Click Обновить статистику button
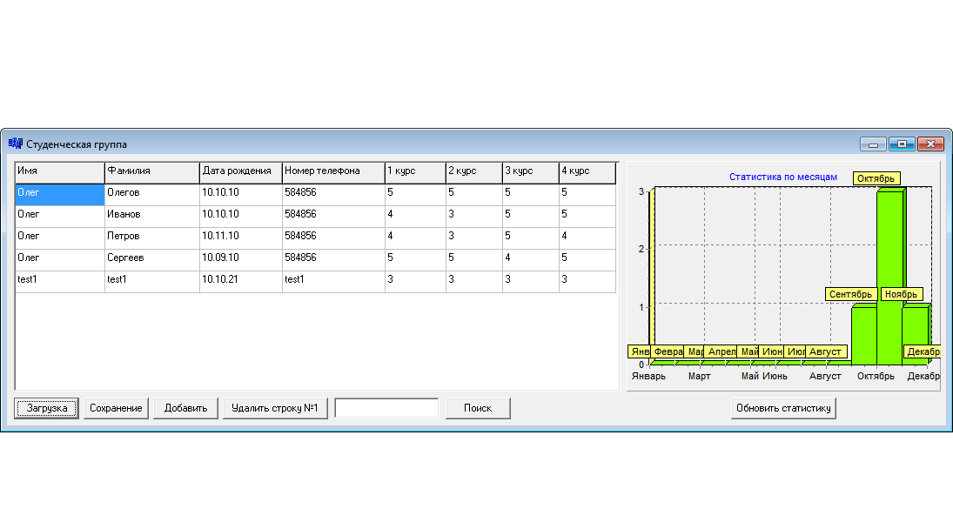Screen dimensions: 953x522 [x=783, y=408]
